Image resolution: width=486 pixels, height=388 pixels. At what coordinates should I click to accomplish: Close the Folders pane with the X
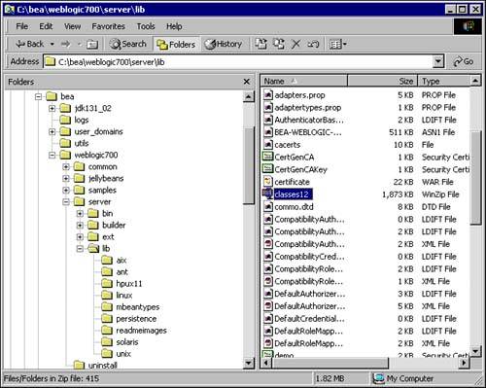[x=247, y=82]
